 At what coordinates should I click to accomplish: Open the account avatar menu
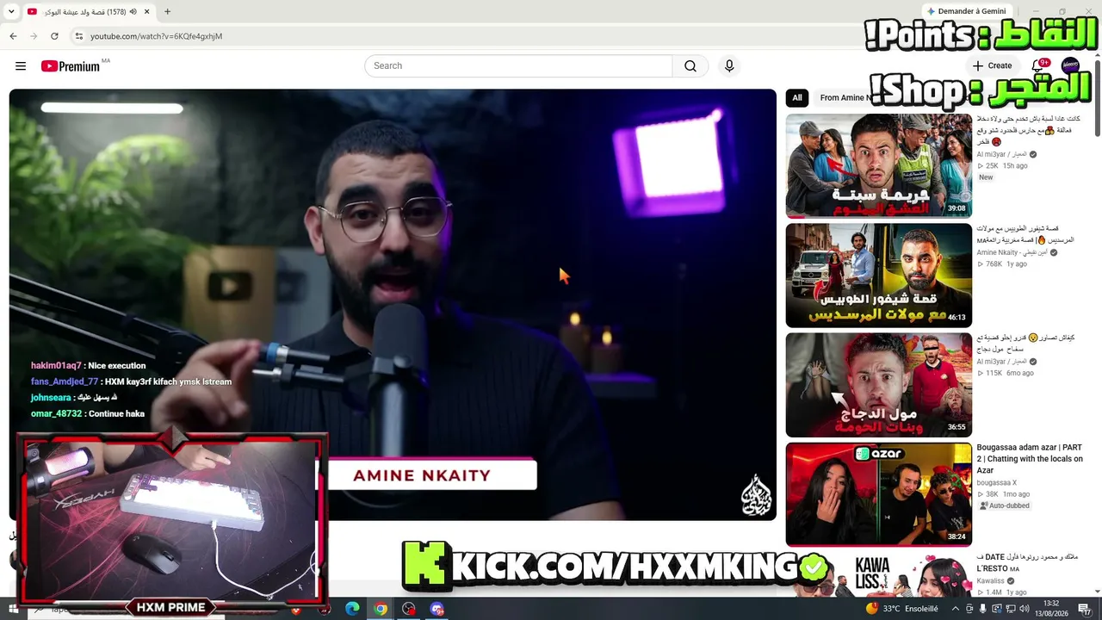pos(1070,66)
